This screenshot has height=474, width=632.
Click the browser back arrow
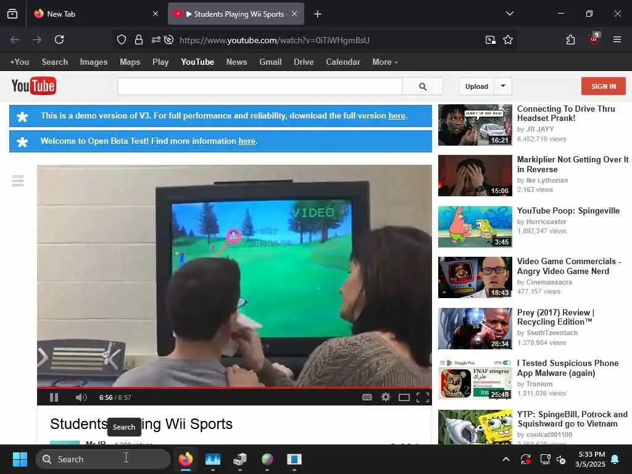pyautogui.click(x=15, y=40)
